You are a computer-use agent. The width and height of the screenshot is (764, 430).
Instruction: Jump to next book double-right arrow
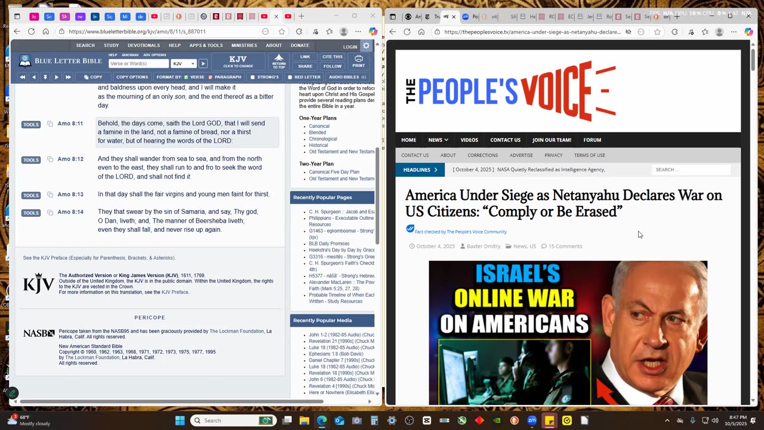(x=68, y=77)
